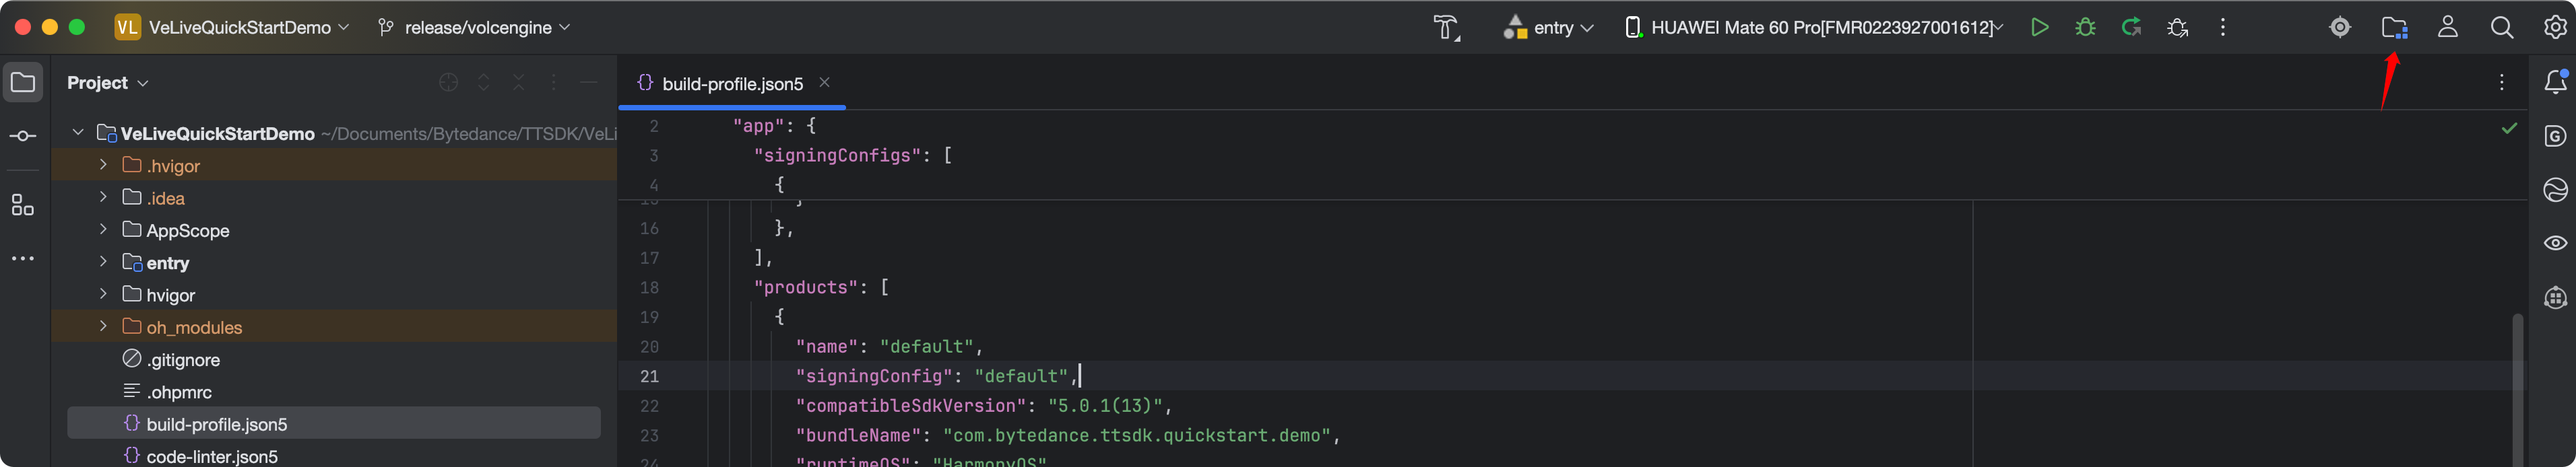Close the build-profile.json5 tab
Viewport: 2576px width, 467px height.
(x=824, y=83)
